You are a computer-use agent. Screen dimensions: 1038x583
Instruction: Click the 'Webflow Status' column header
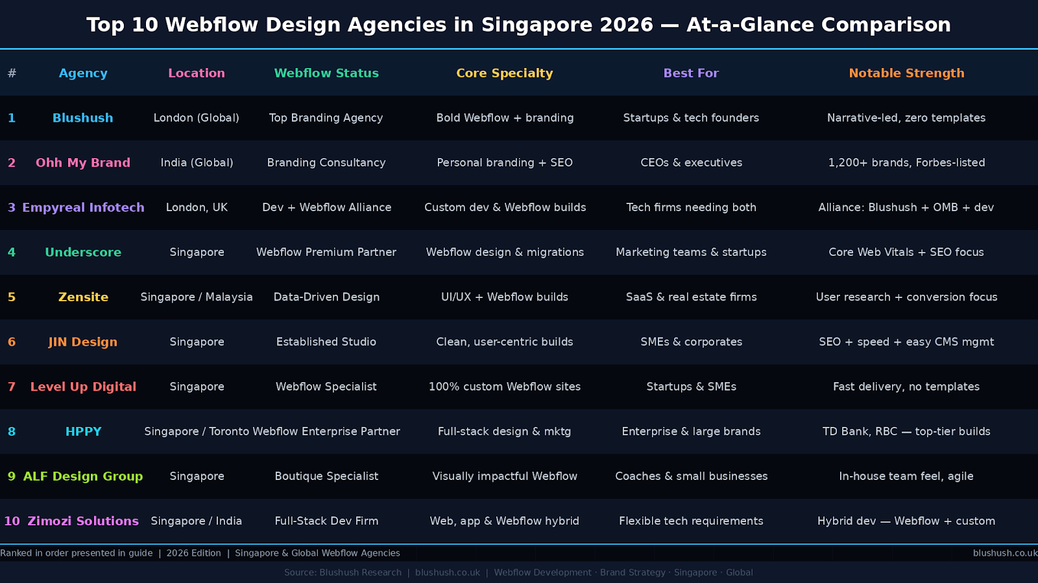(x=326, y=73)
